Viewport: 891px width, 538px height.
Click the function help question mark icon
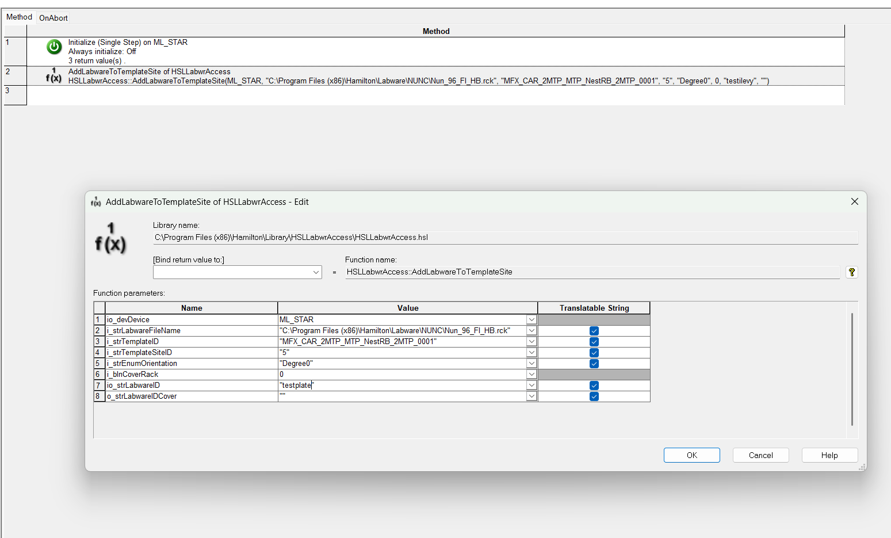pos(852,272)
